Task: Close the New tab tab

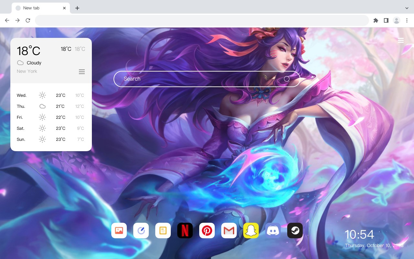Action: (x=65, y=8)
